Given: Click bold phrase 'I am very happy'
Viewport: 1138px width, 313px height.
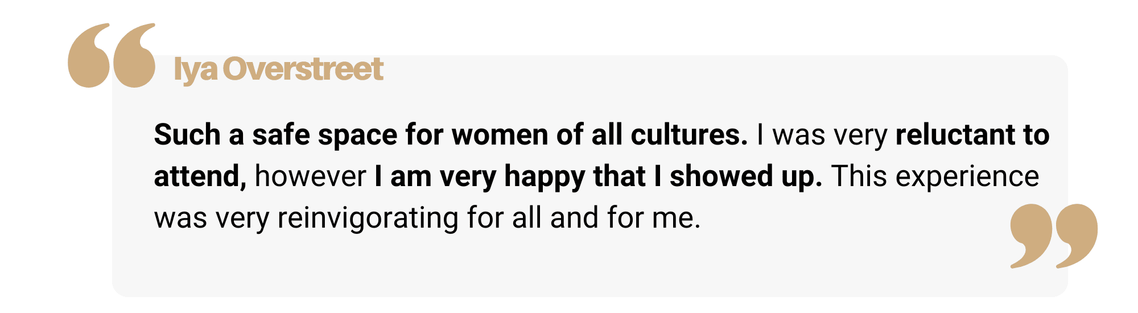Looking at the screenshot, I should [x=480, y=177].
